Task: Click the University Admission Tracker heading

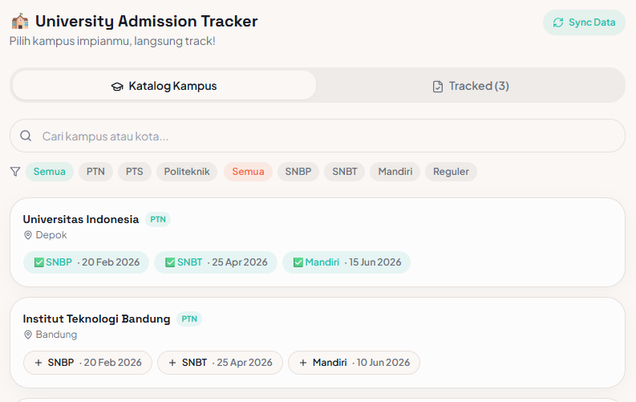Action: [147, 22]
